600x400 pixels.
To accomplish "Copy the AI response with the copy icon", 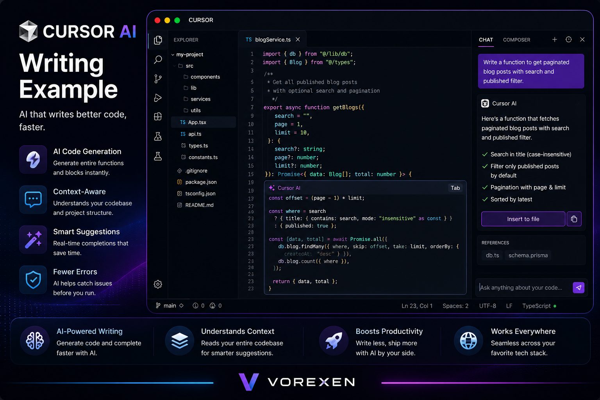I will tap(574, 219).
